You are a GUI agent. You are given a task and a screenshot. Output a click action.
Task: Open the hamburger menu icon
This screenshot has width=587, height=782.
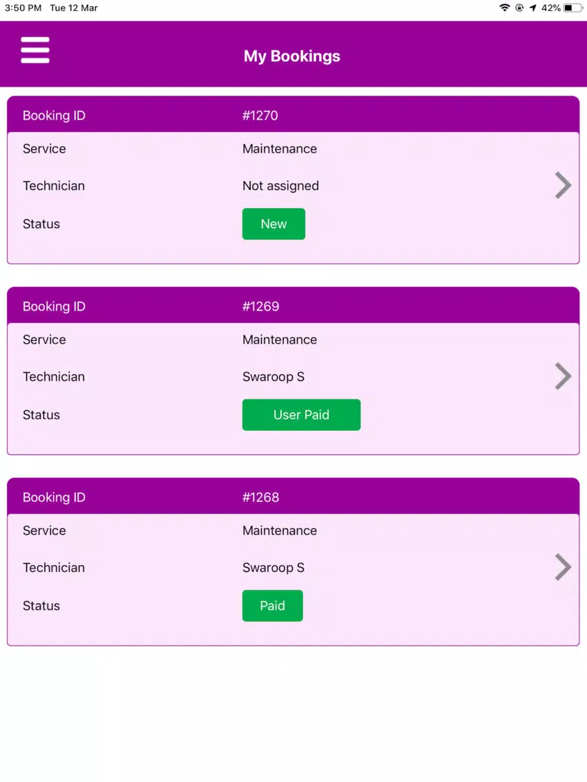35,50
